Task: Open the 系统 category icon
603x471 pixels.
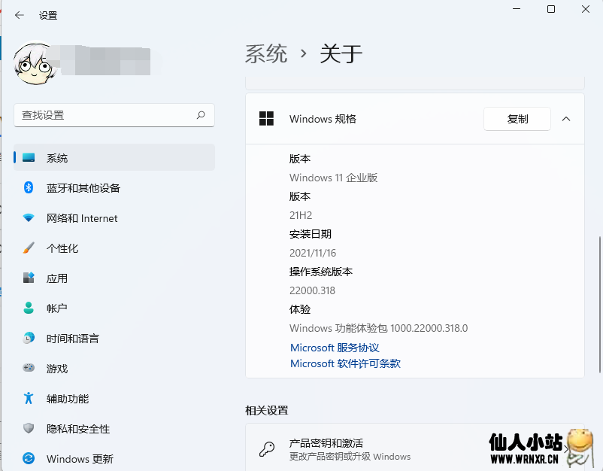Action: (x=29, y=157)
